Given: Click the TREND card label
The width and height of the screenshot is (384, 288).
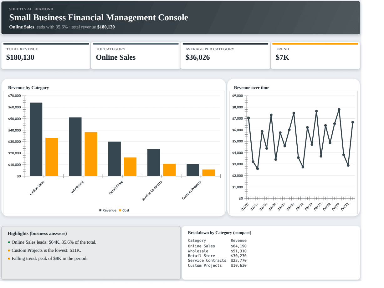Looking at the screenshot, I should 282,49.
